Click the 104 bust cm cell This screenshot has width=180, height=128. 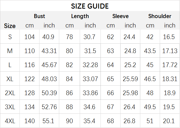tap(29, 37)
